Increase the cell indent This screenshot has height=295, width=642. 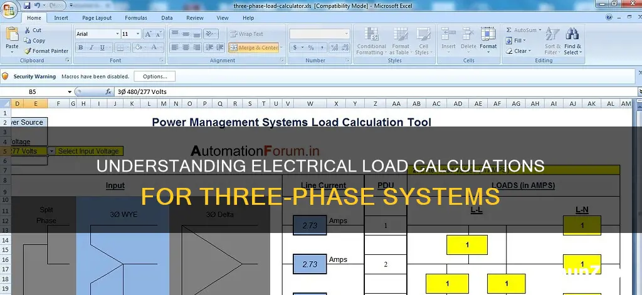[220, 48]
